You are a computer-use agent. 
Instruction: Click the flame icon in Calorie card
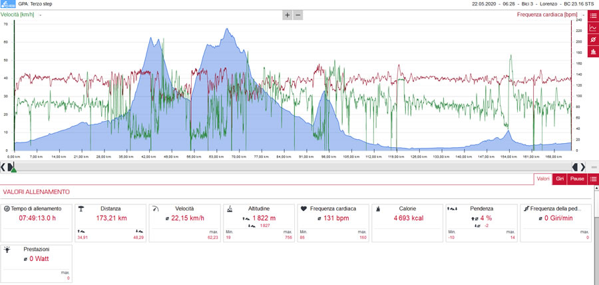[x=378, y=208]
